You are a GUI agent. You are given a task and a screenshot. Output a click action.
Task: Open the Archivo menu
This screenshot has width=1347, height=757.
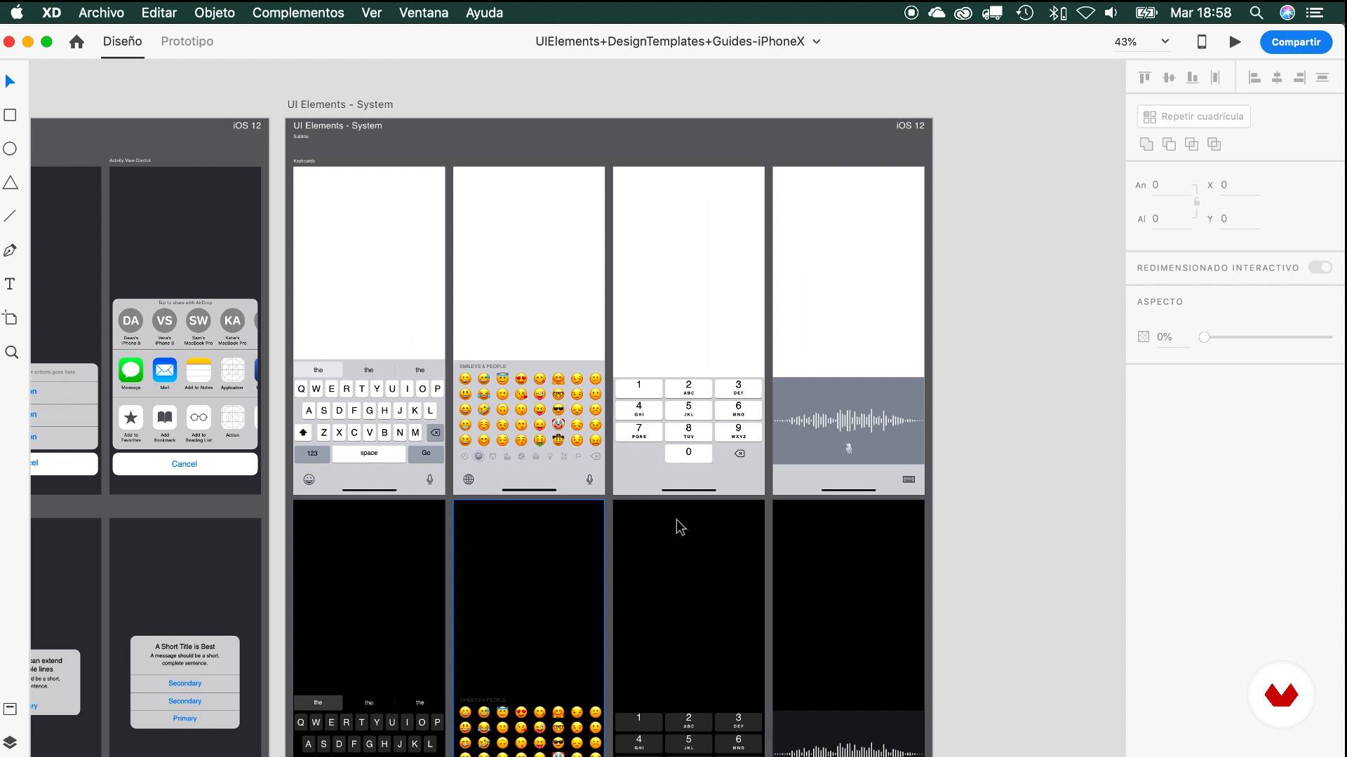click(x=101, y=13)
